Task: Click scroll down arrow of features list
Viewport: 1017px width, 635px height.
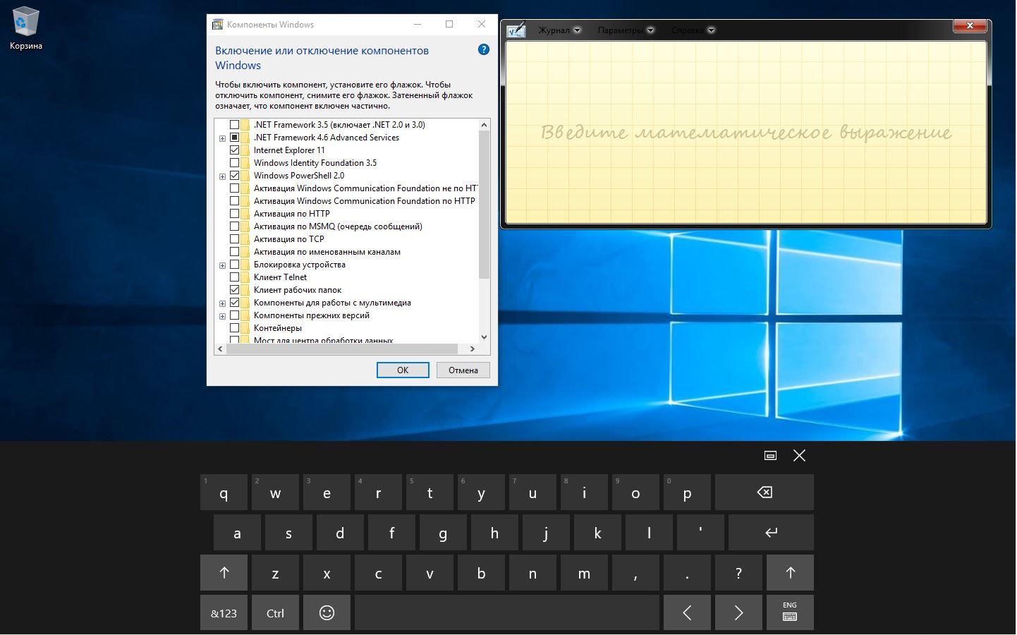Action: [484, 337]
